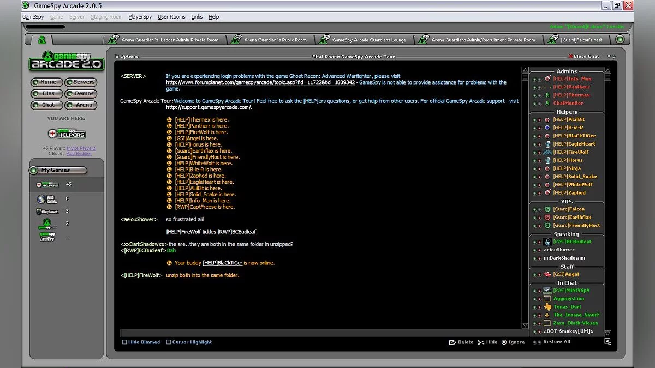Image resolution: width=655 pixels, height=368 pixels.
Task: Click the Ignore user tool
Action: tap(513, 342)
